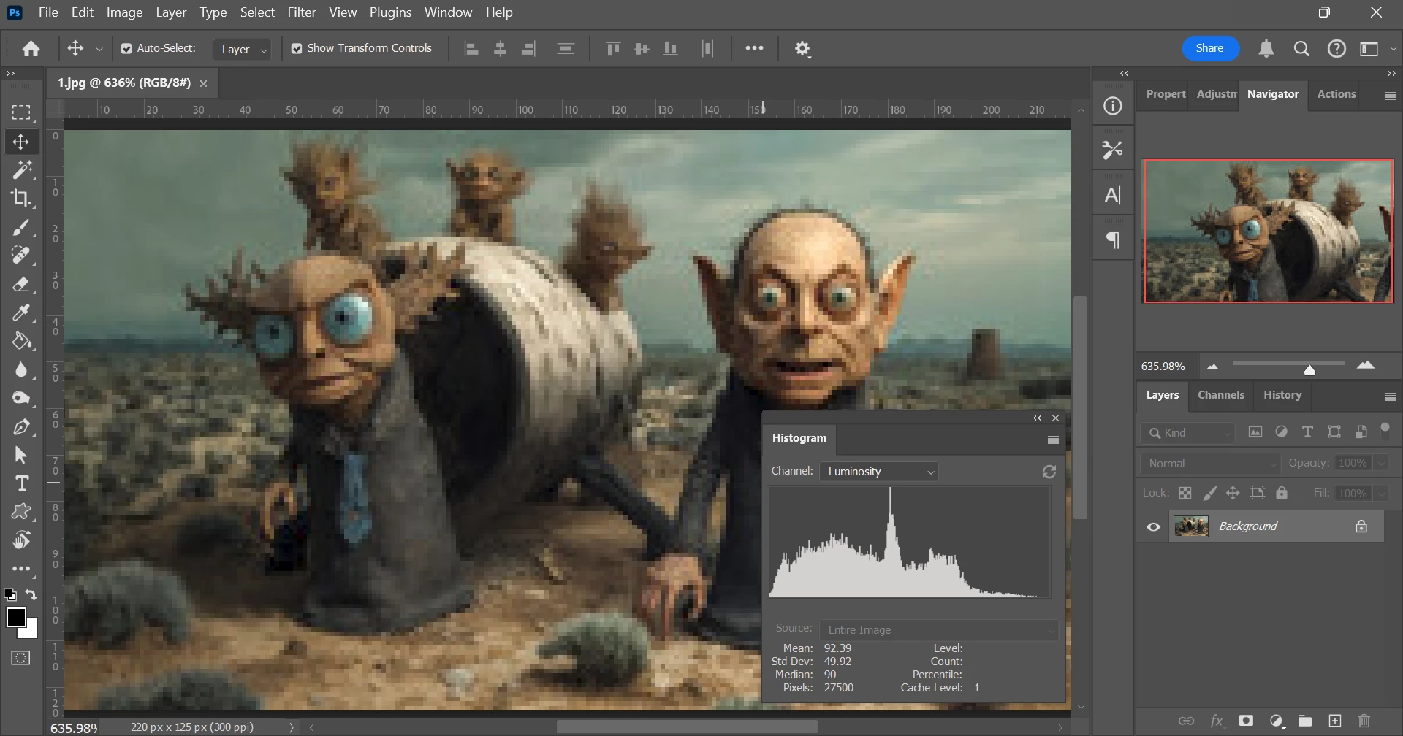Open the Image menu
Image resolution: width=1403 pixels, height=736 pixels.
124,12
